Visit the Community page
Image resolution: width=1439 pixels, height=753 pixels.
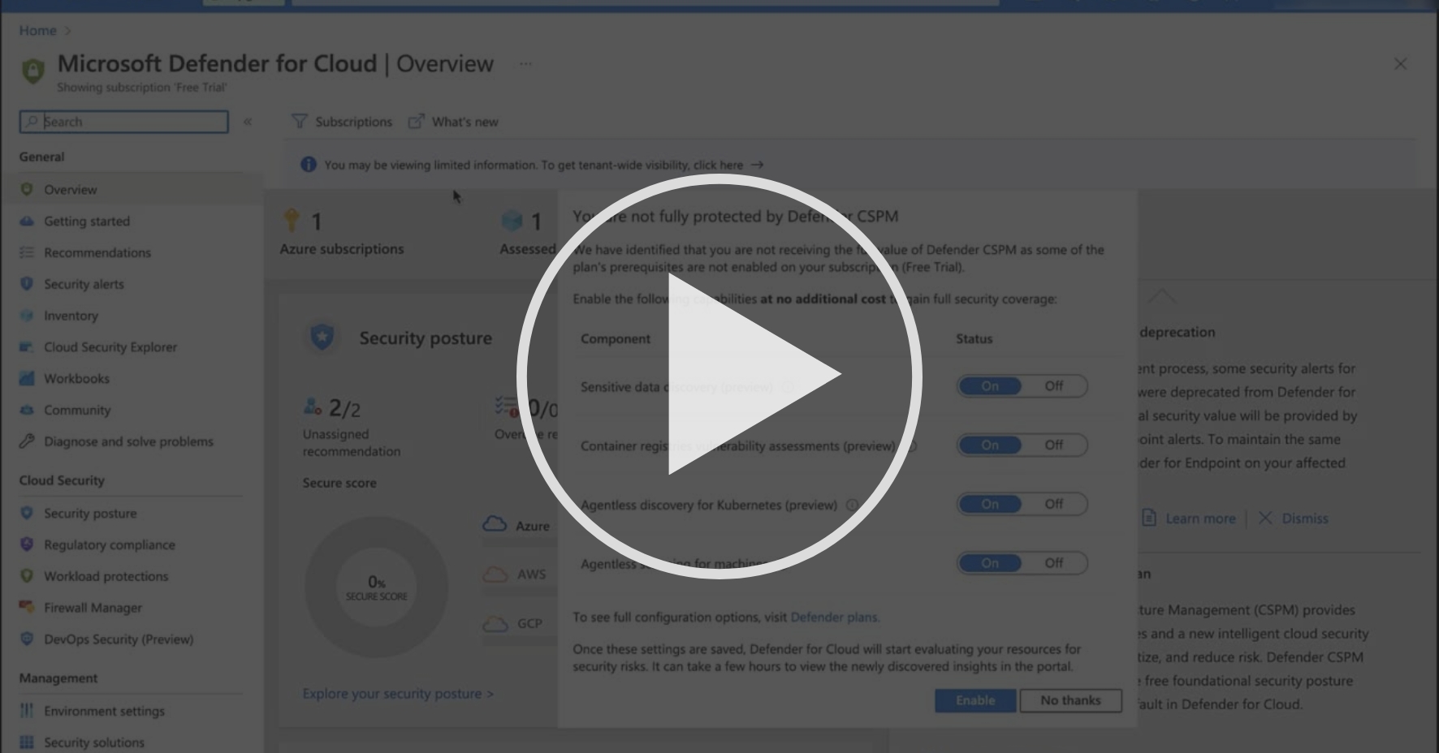(x=77, y=410)
